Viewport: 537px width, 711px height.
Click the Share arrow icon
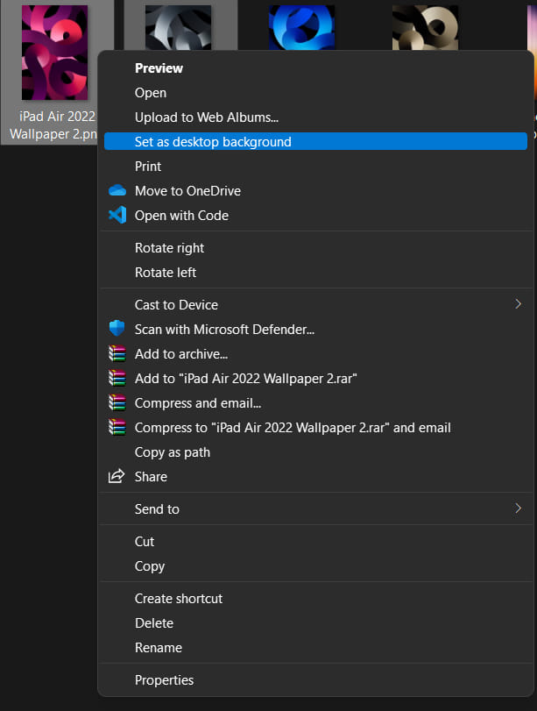pos(117,476)
